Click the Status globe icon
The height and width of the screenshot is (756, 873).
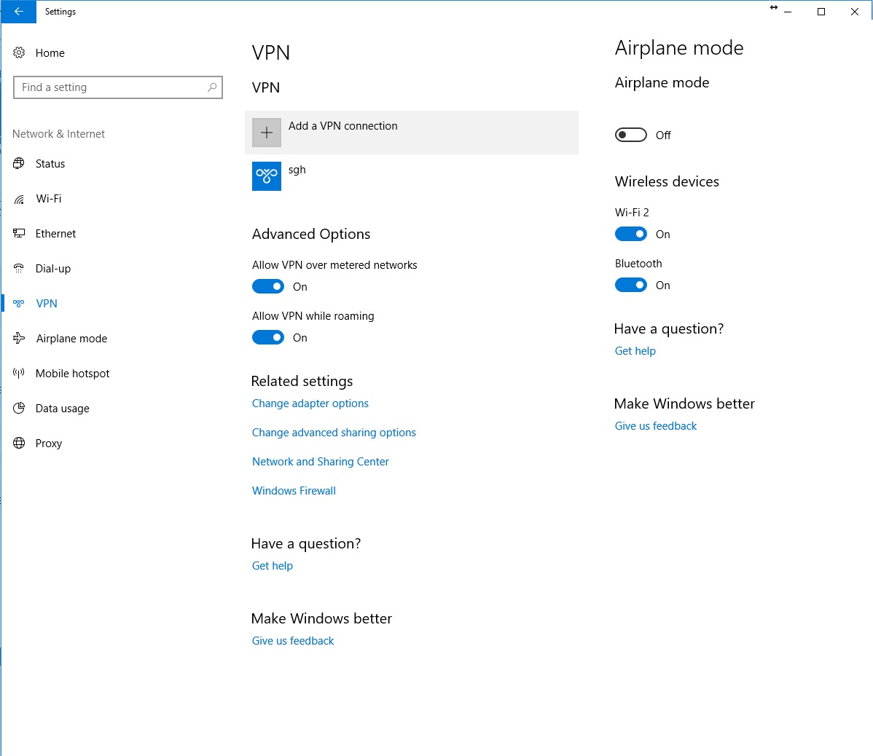tap(19, 164)
